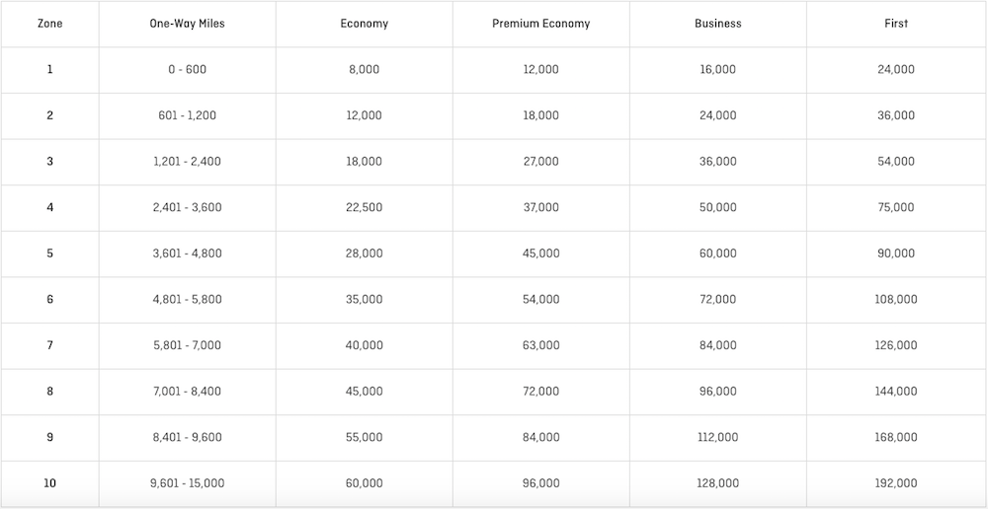
Task: Click the First column header
Action: (896, 24)
